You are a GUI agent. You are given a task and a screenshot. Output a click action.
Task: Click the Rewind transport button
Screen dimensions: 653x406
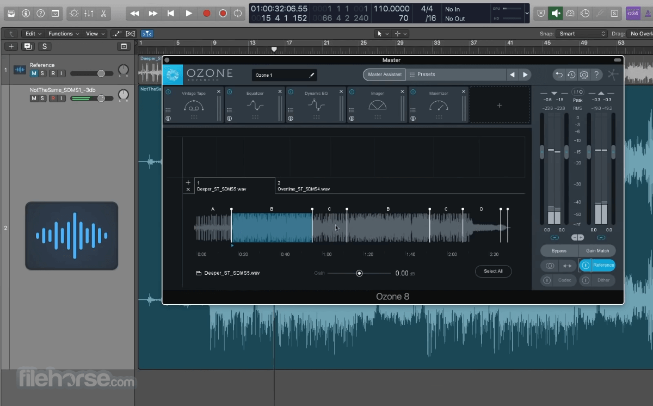point(134,13)
